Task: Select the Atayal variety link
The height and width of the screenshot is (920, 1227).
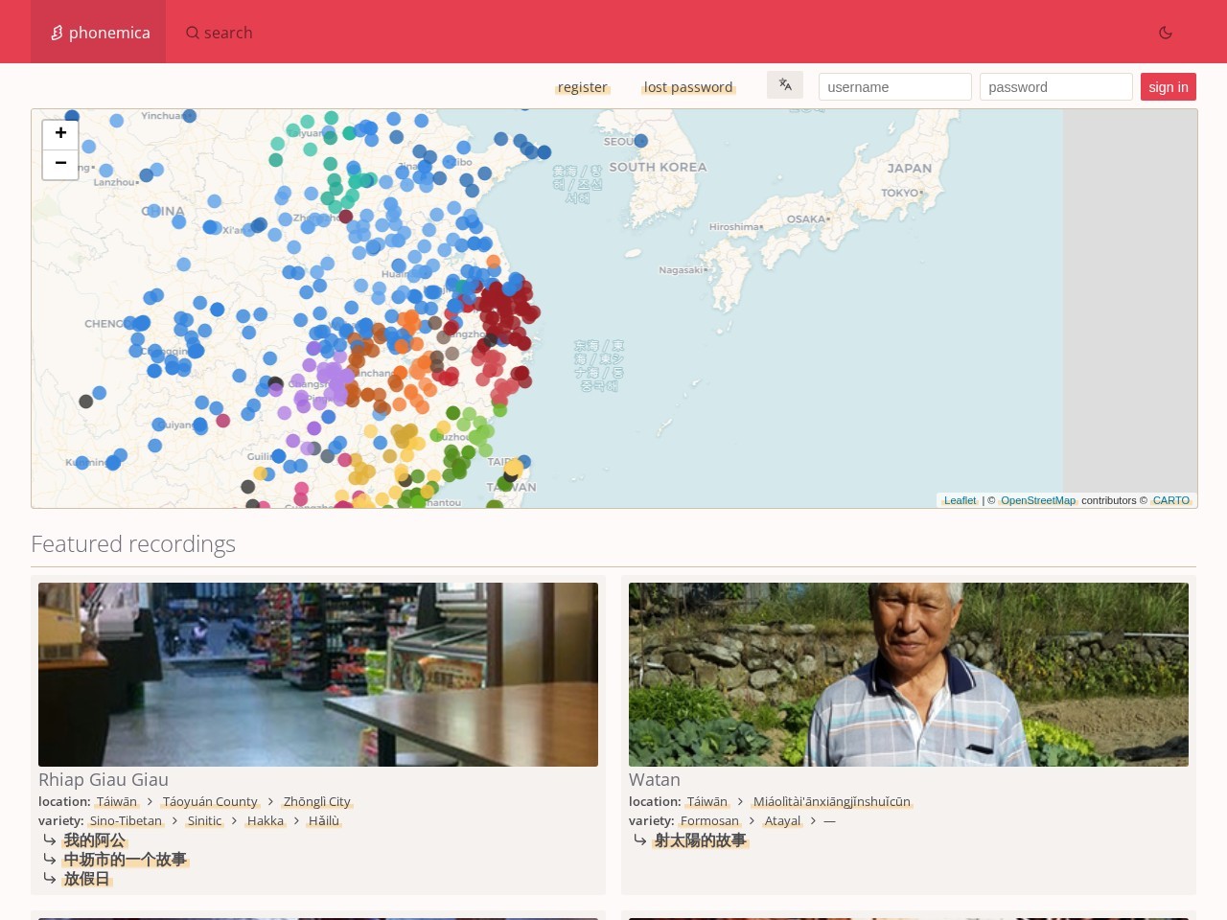Action: (782, 821)
